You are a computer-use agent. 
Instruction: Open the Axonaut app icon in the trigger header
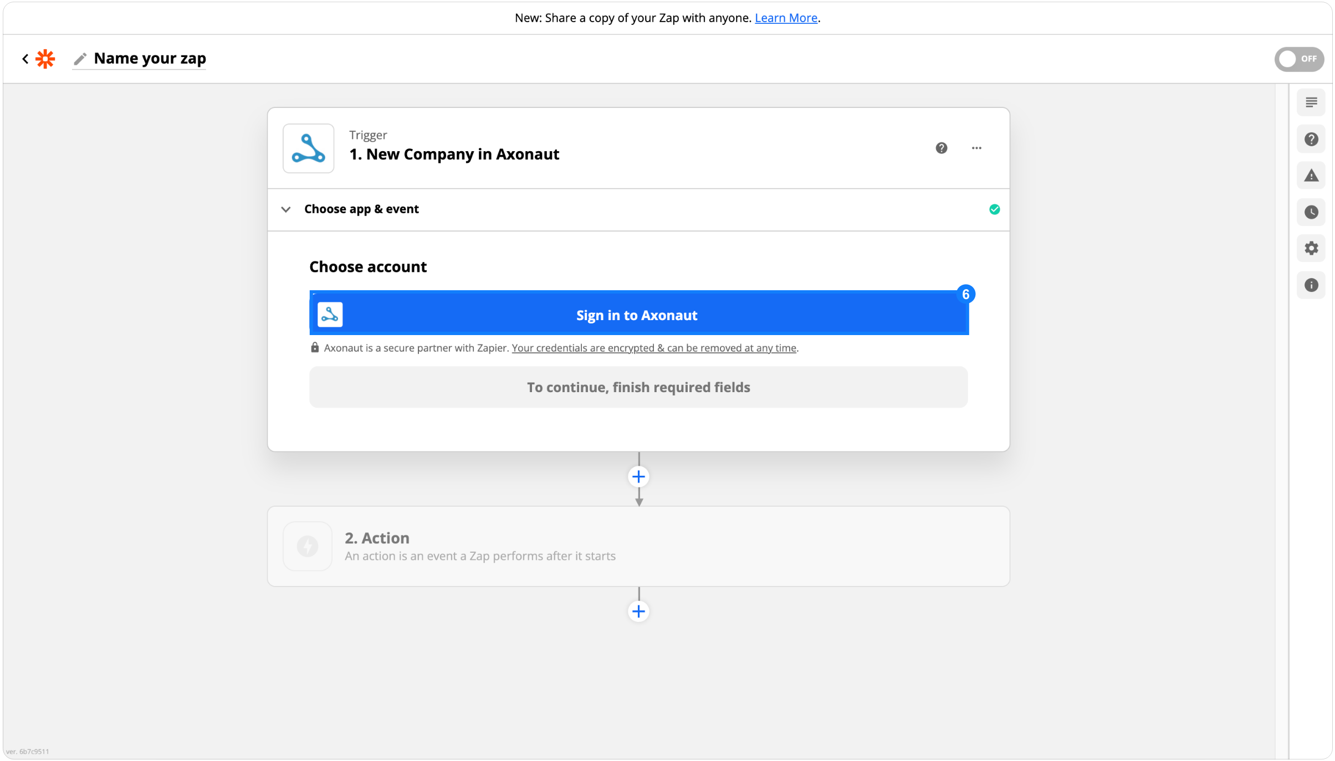click(x=308, y=148)
